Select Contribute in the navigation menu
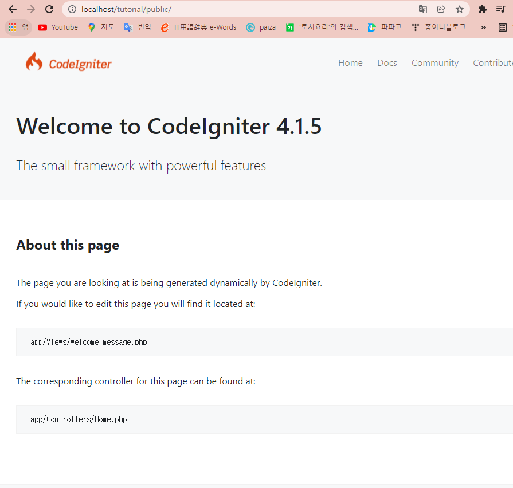The height and width of the screenshot is (488, 513). pos(493,63)
